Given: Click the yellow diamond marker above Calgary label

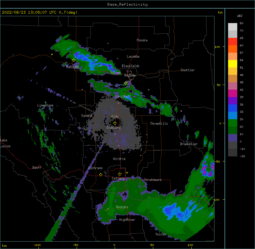Looking at the screenshot, I should (120, 174).
